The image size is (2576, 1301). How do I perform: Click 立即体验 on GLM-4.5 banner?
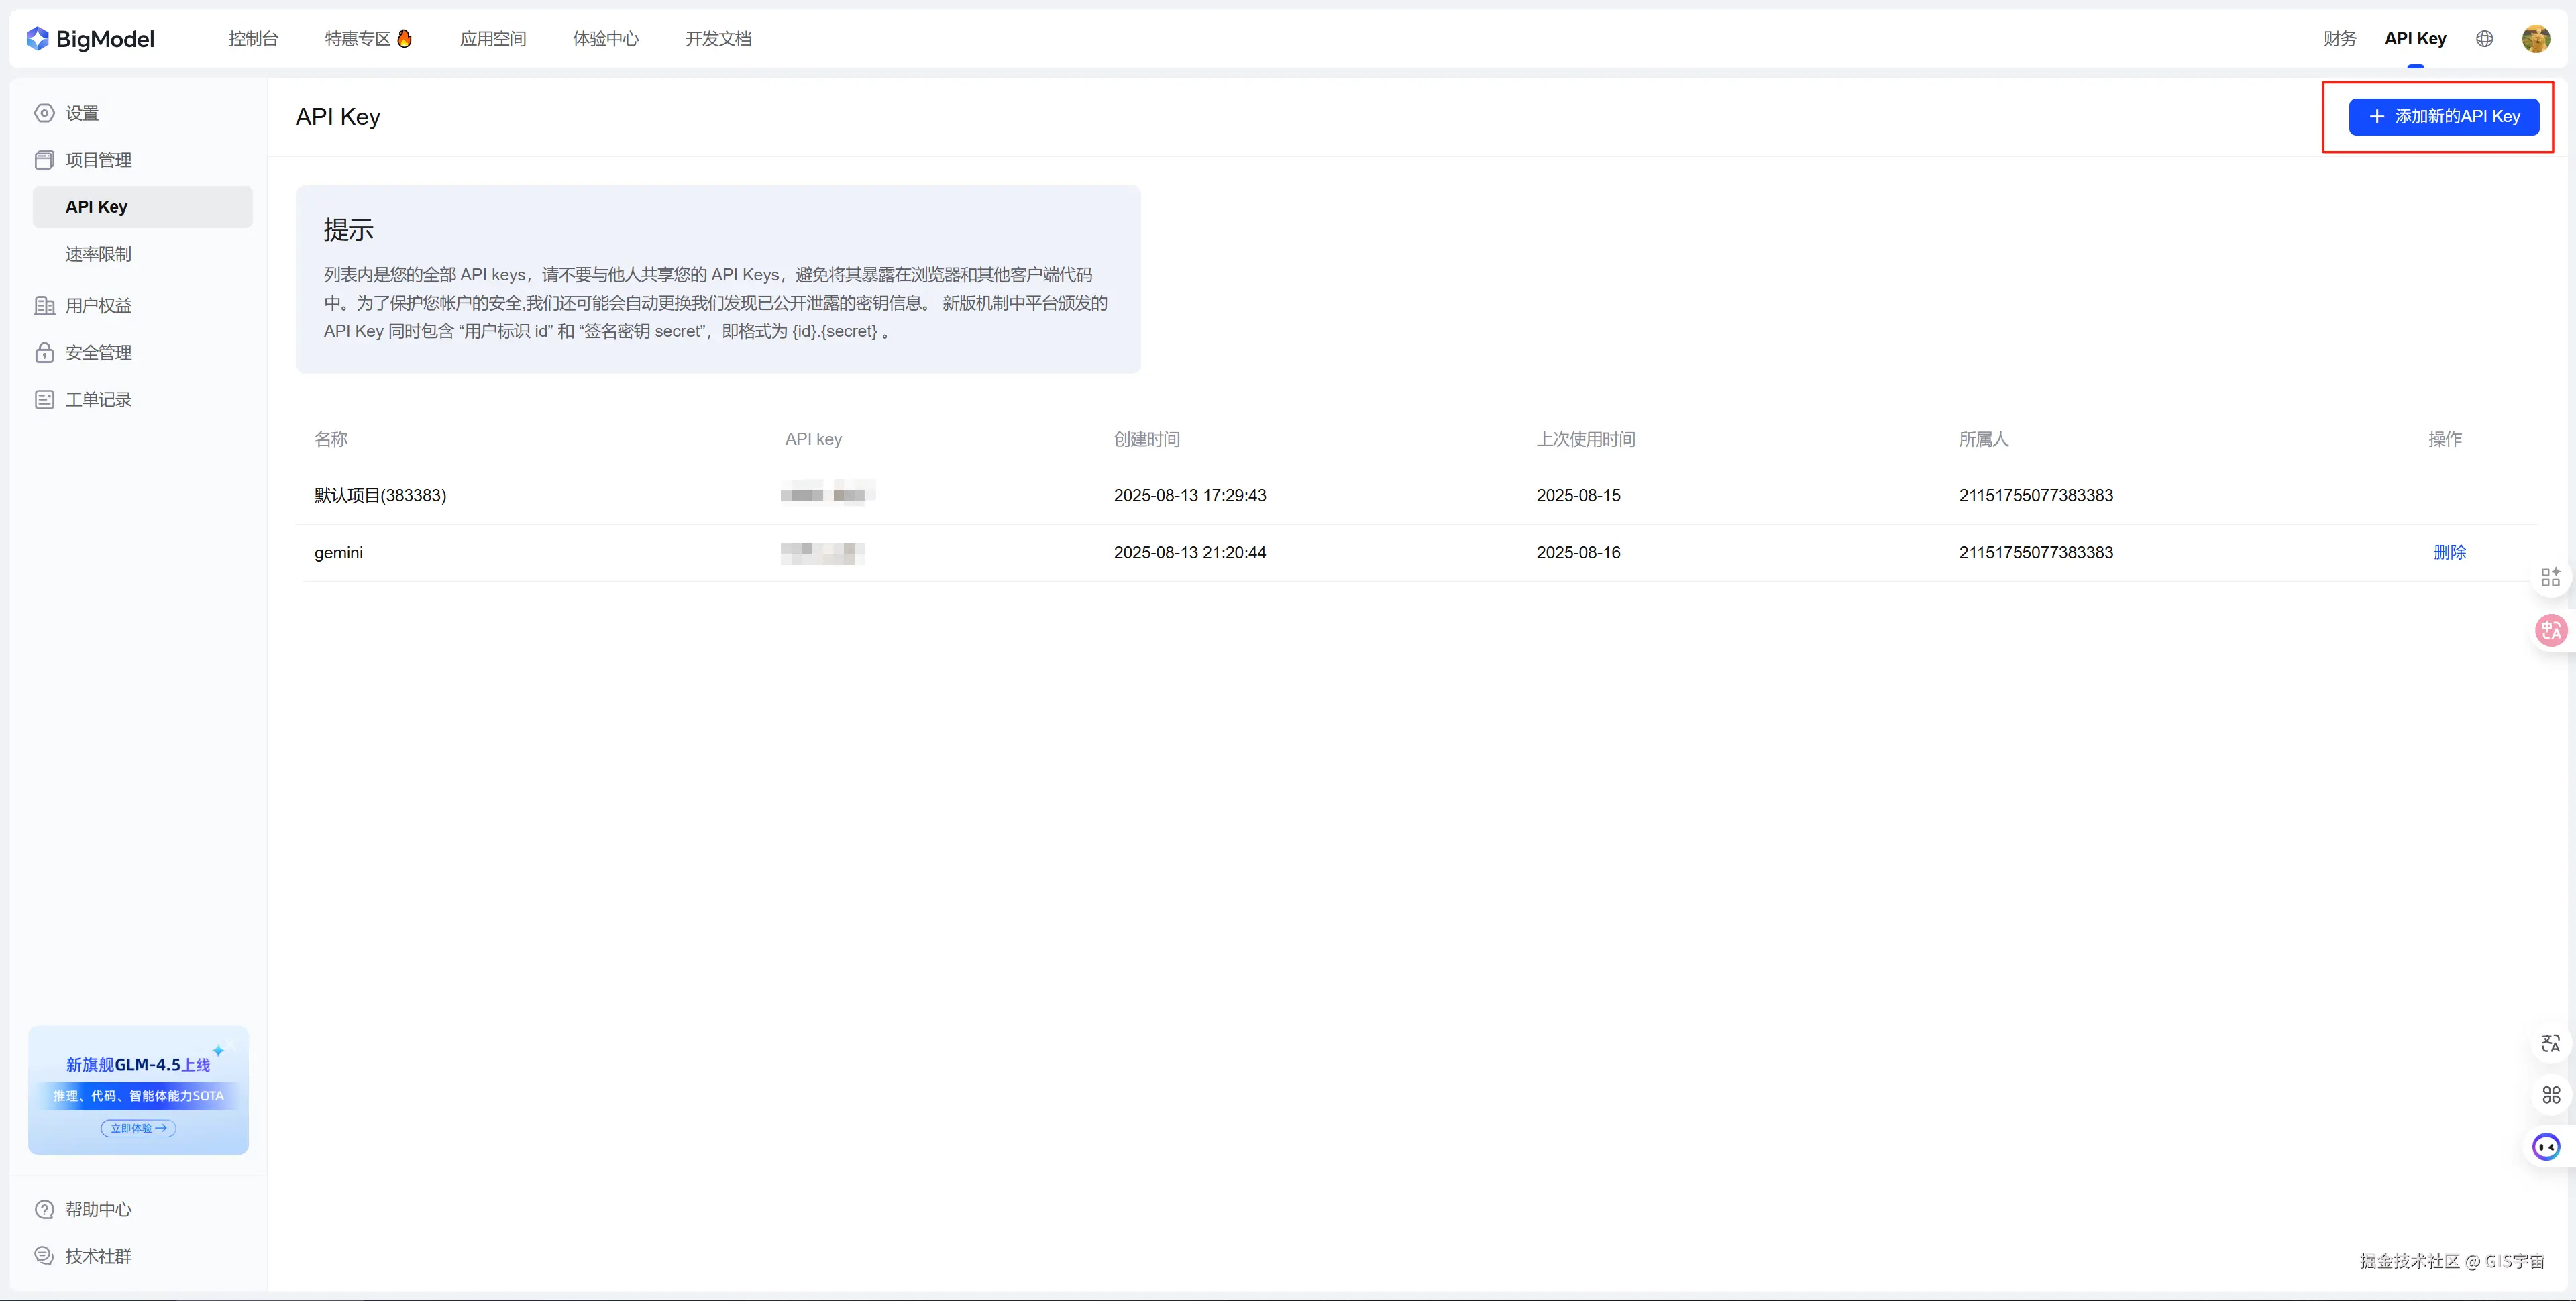138,1128
